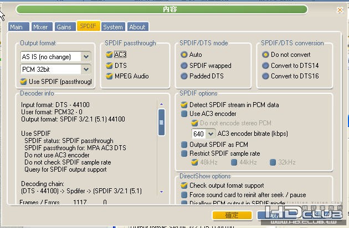Click the Decoder info scrollbar thumb
Viewport: 349px width, 228px height.
[162, 122]
